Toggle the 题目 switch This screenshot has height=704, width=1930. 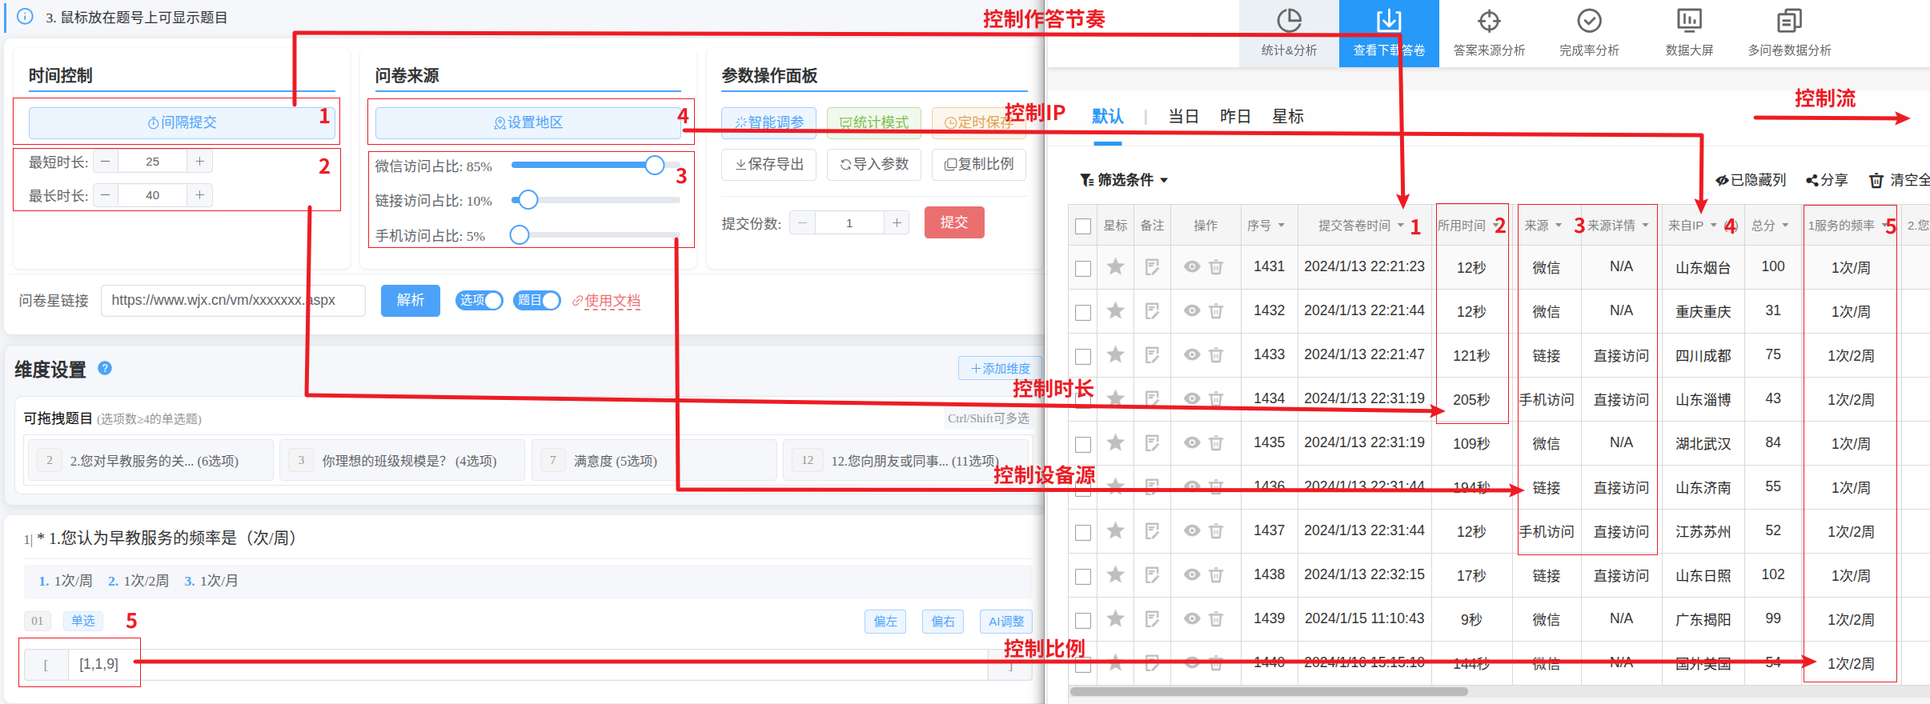536,301
